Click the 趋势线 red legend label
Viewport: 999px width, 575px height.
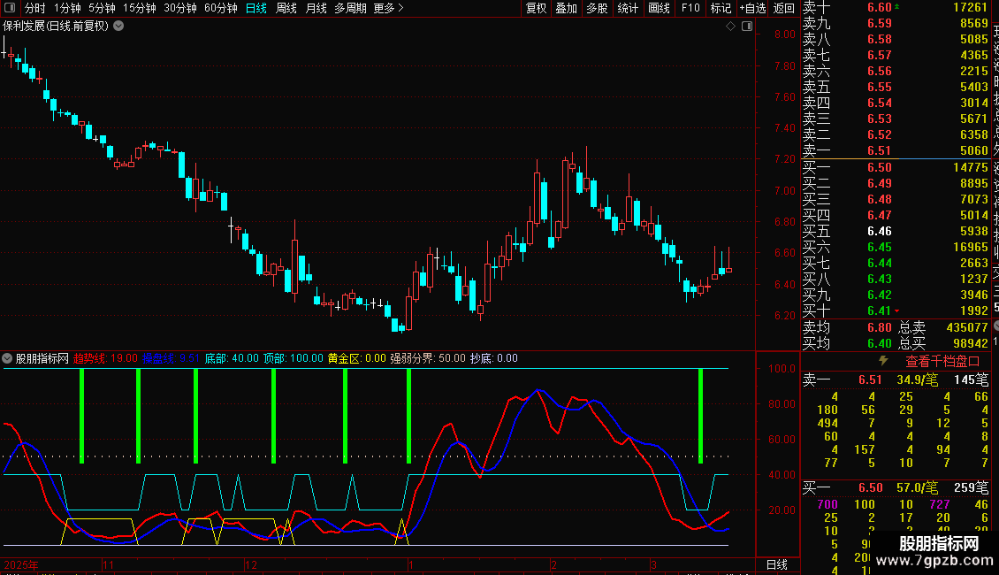pos(88,358)
